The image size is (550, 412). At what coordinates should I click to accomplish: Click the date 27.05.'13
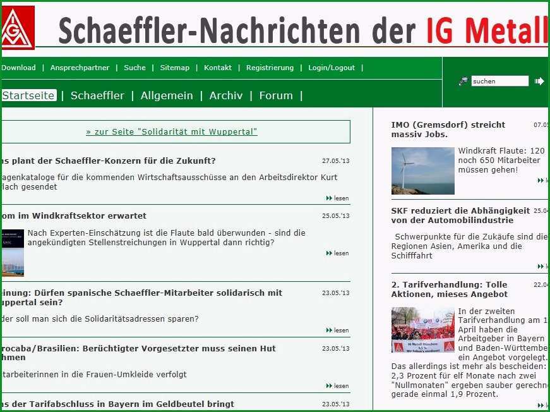click(x=336, y=161)
